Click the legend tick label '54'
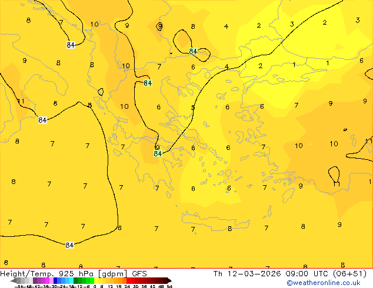The height and width of the screenshot is (288, 373). click(x=169, y=286)
